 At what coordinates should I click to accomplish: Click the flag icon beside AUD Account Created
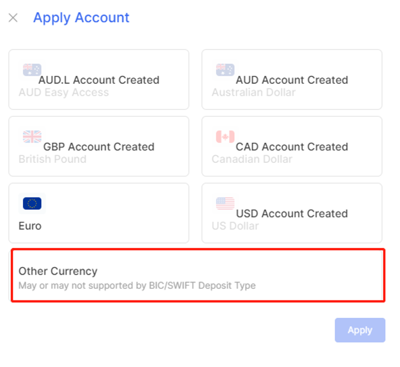(225, 70)
